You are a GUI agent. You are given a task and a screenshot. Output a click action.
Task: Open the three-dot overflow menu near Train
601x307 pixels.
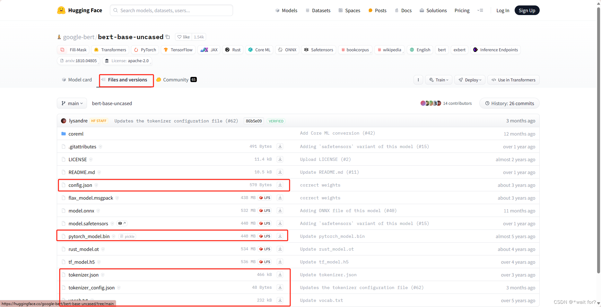(418, 80)
